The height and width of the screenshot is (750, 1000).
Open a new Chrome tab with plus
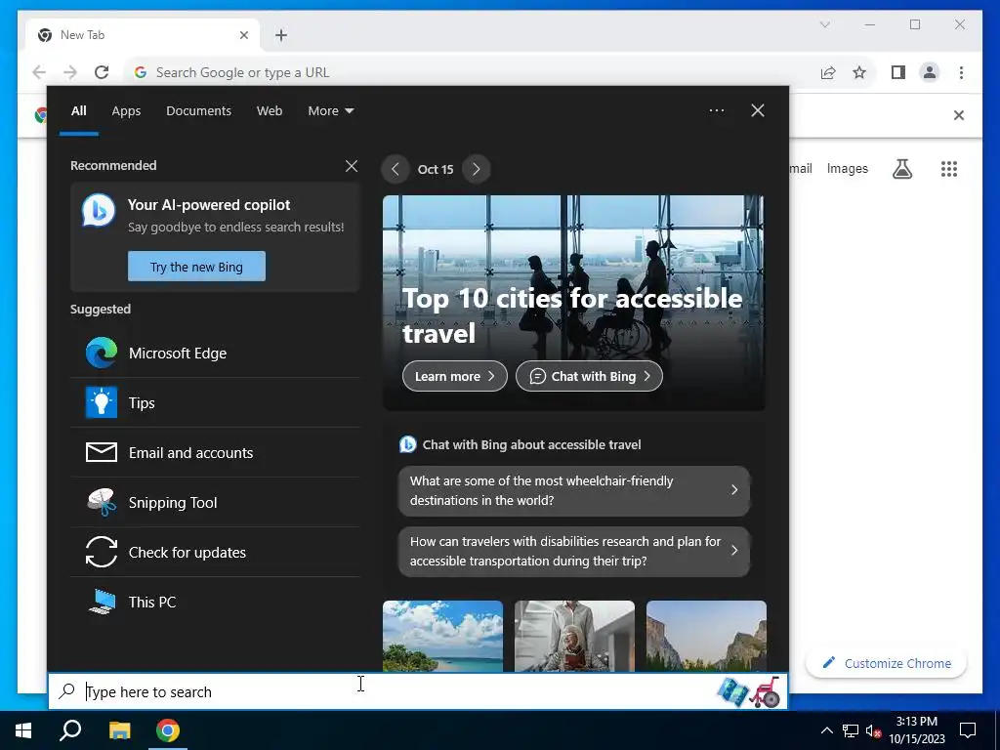[x=280, y=35]
